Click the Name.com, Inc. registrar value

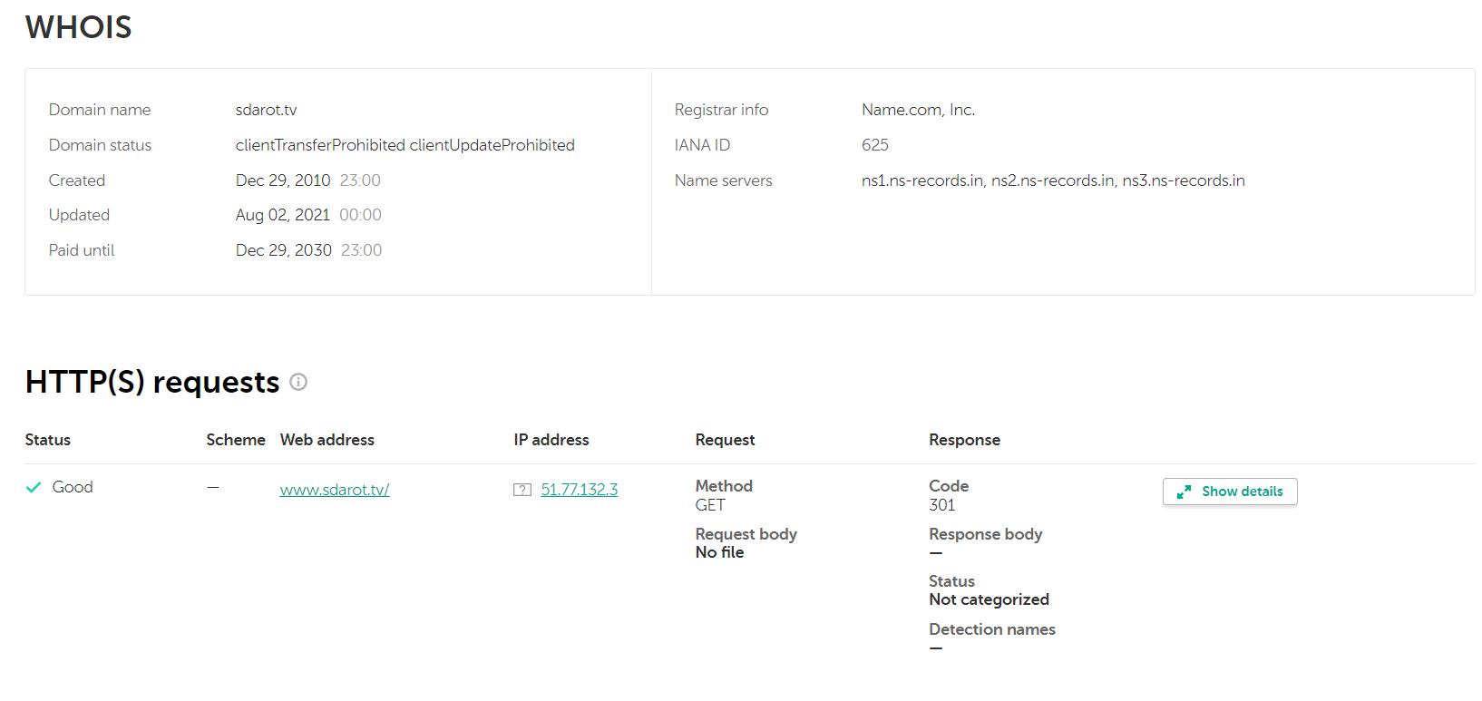(x=918, y=110)
